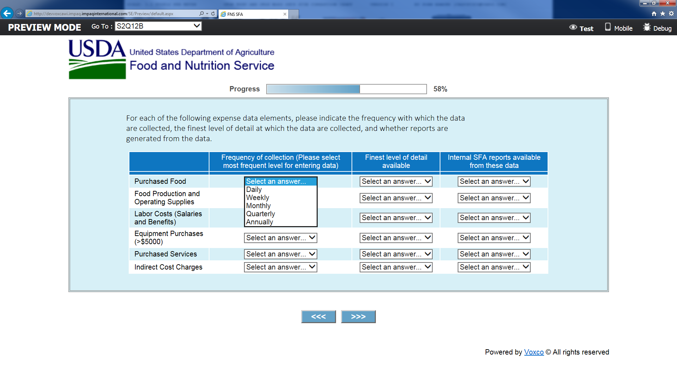Pick Quarterly in the open dropdown list

coord(261,214)
